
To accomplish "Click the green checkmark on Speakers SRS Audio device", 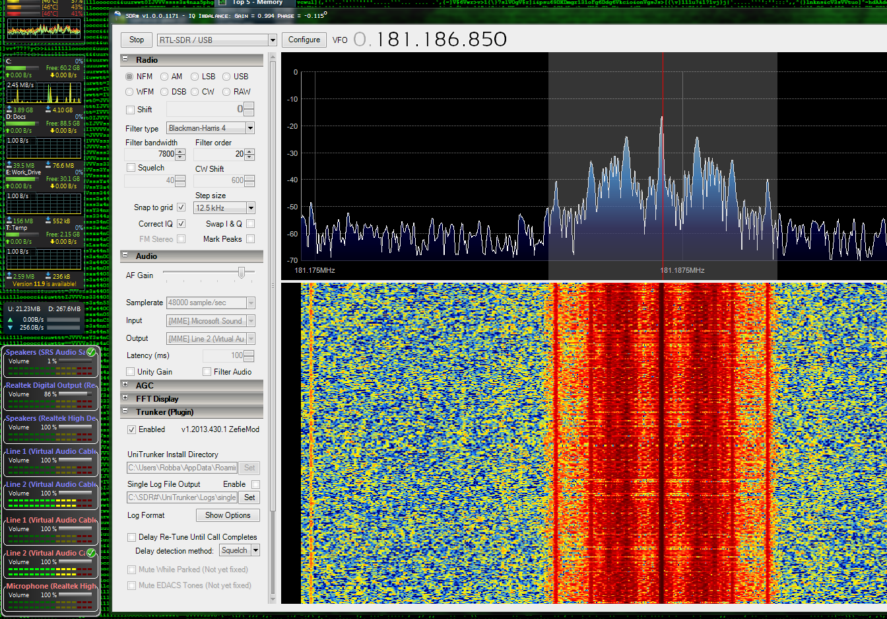I will point(92,352).
